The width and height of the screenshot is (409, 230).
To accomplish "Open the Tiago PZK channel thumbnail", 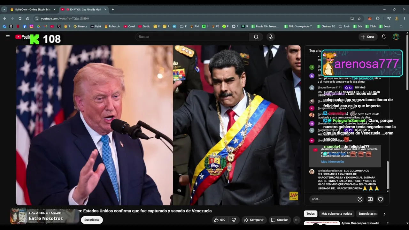I will (x=18, y=216).
